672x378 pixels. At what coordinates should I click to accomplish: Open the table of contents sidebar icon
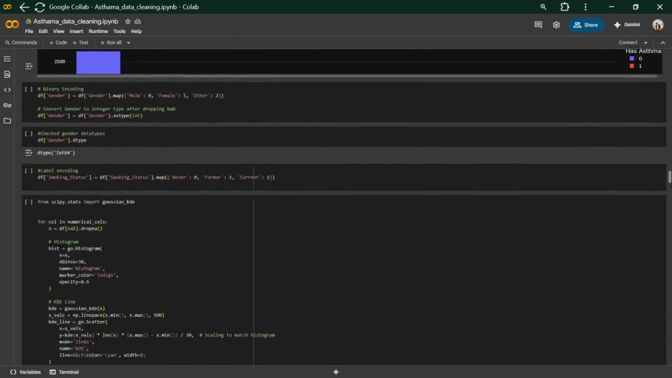tap(7, 58)
